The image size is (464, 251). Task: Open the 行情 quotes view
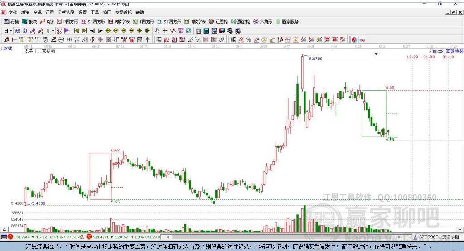coord(11,22)
